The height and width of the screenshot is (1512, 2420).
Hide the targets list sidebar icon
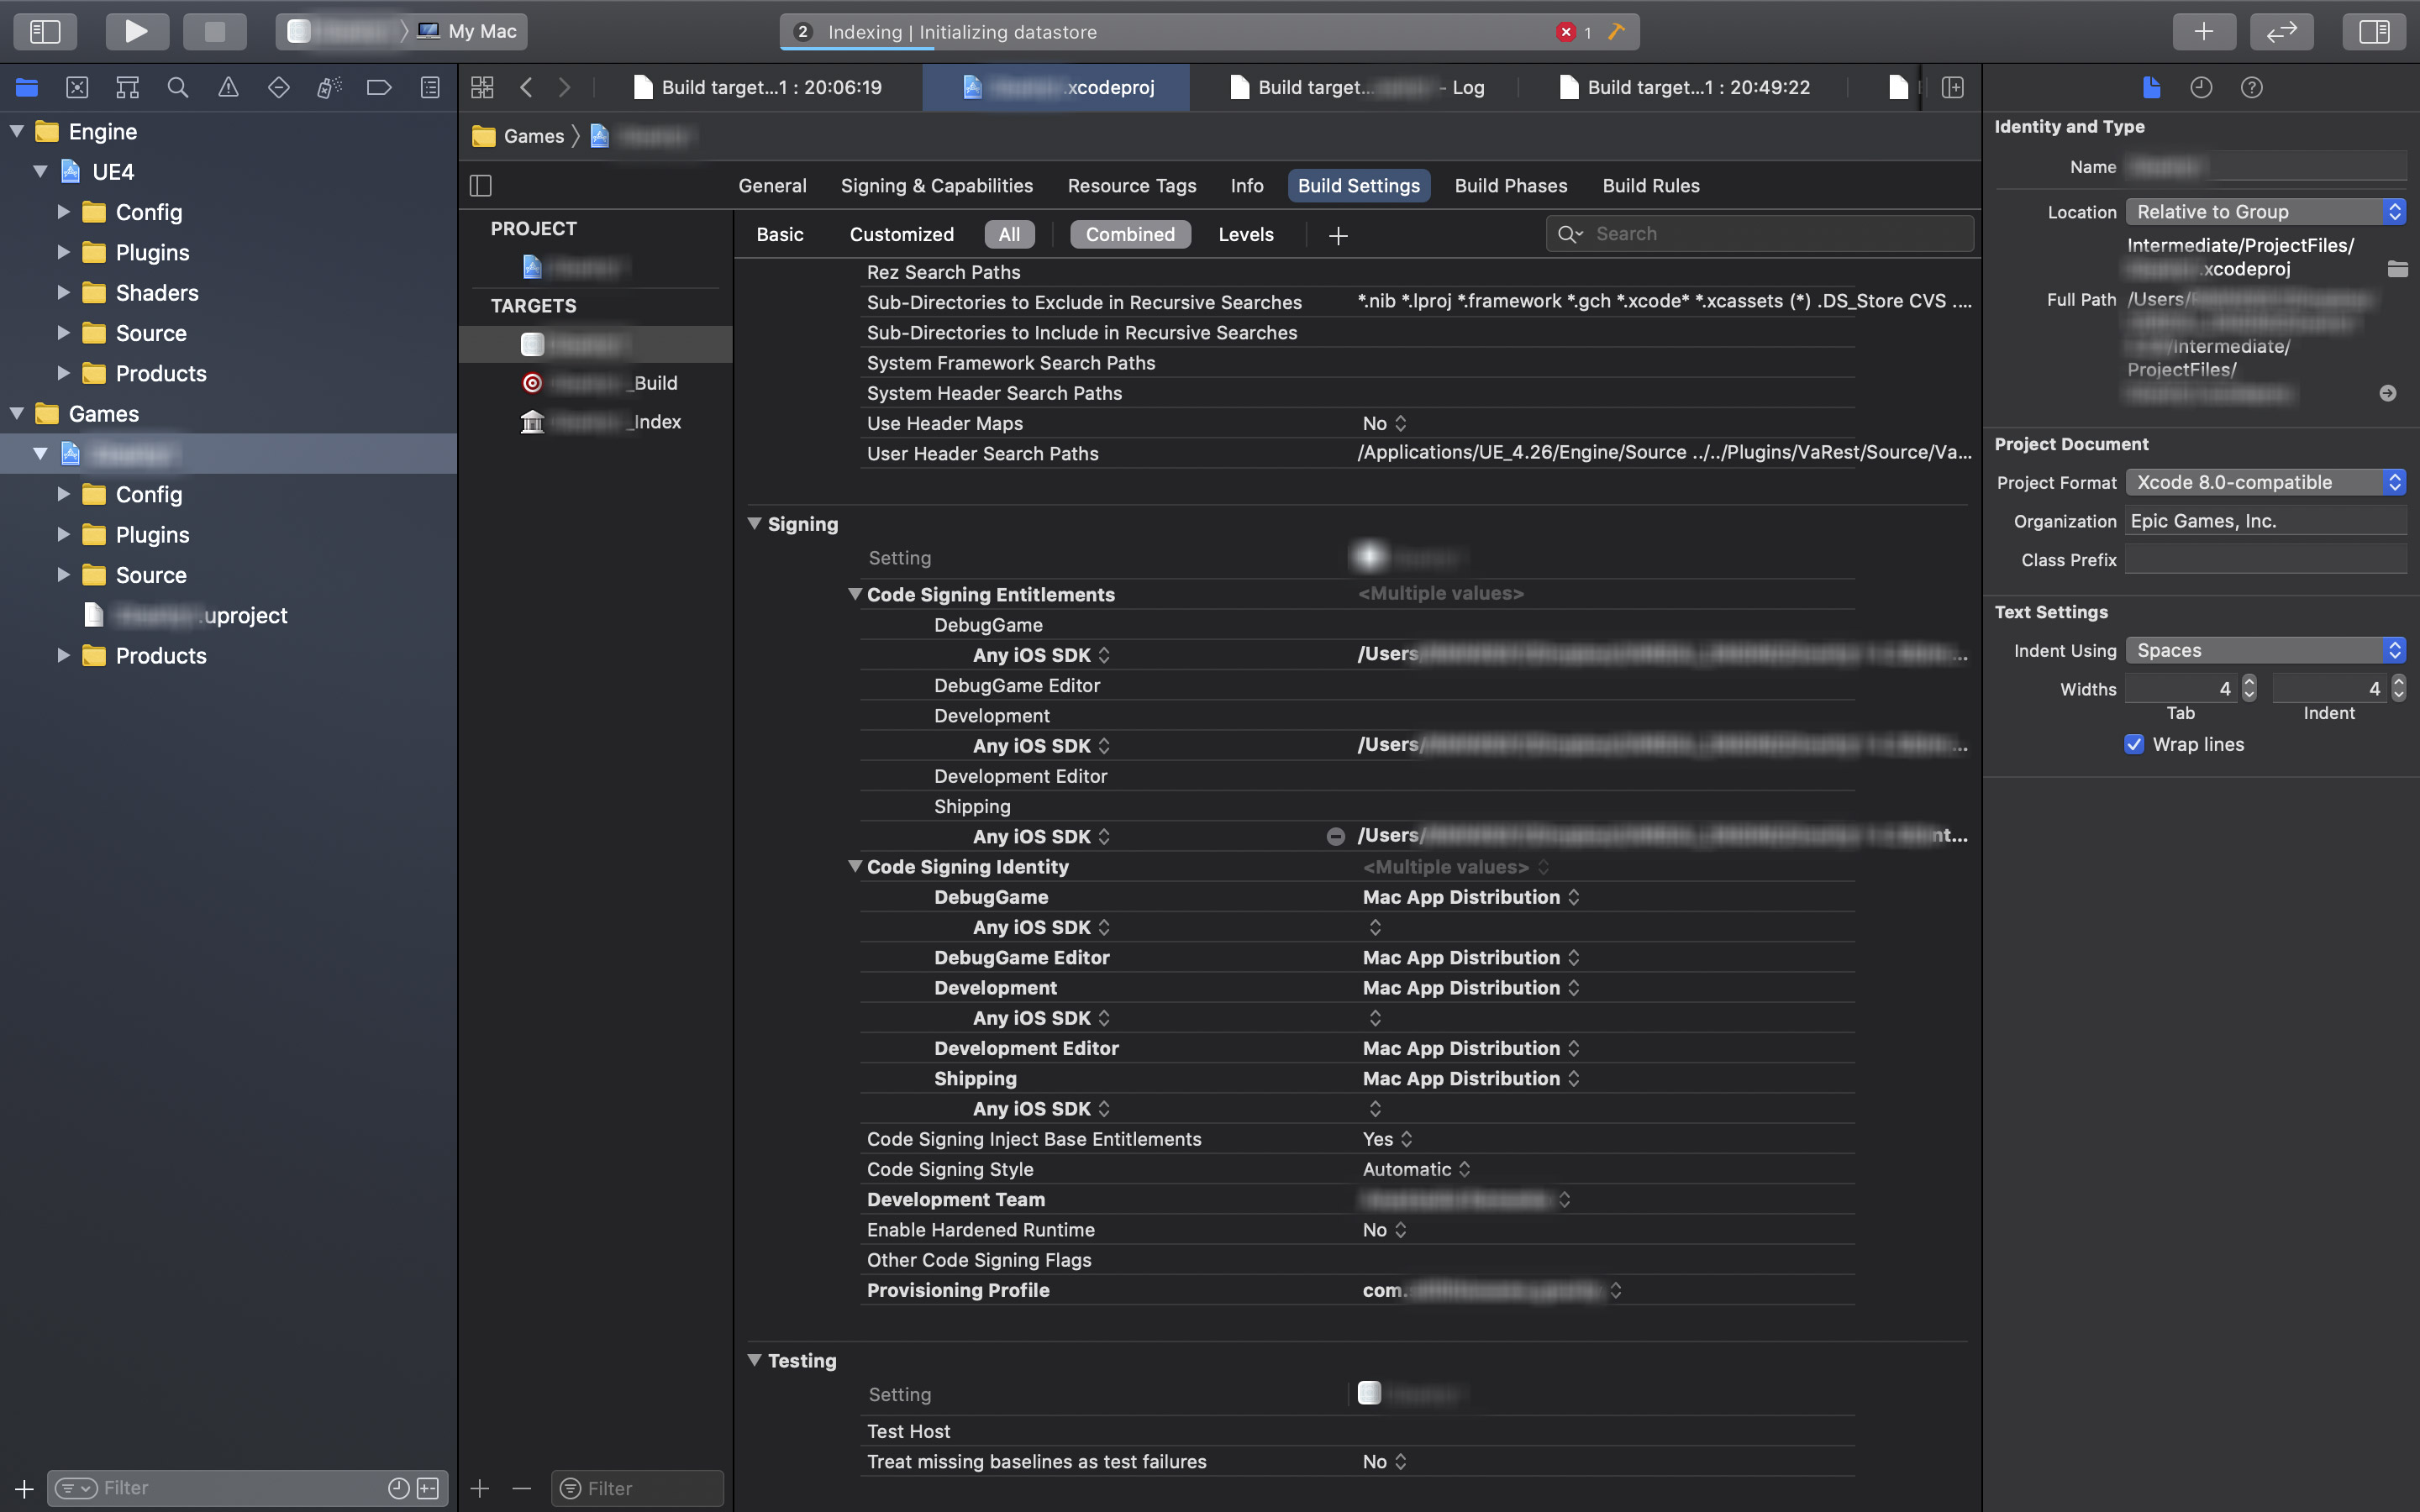coord(481,185)
